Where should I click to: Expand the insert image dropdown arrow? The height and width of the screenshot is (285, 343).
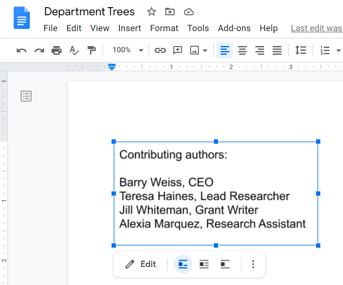pos(205,50)
